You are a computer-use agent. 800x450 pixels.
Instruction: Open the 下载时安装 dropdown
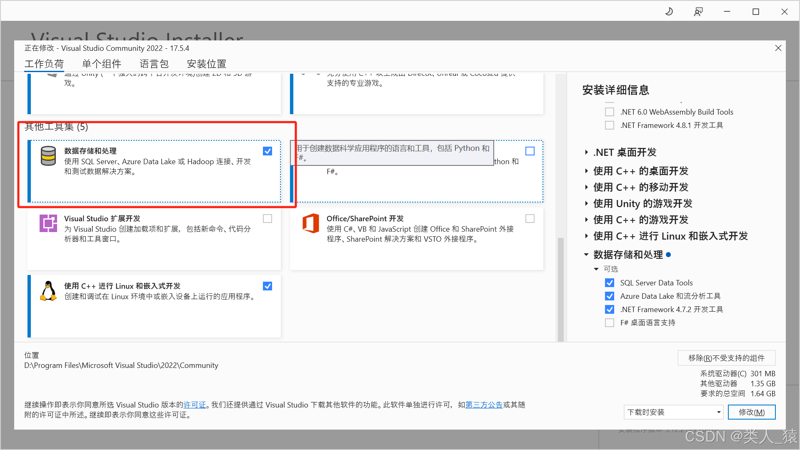pos(674,412)
